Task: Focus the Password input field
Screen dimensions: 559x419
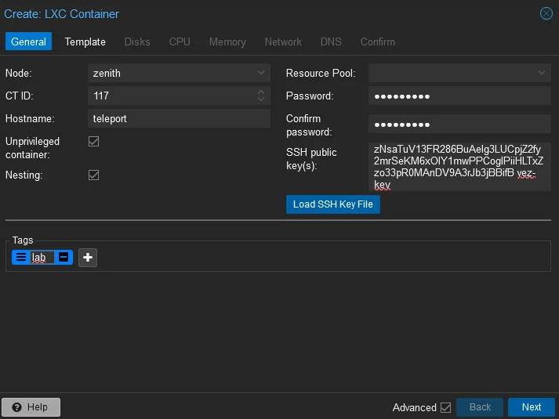Action: click(459, 96)
